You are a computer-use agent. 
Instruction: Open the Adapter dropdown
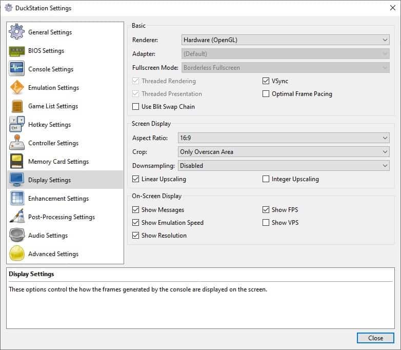click(x=286, y=54)
